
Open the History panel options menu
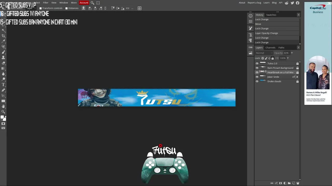point(299,15)
